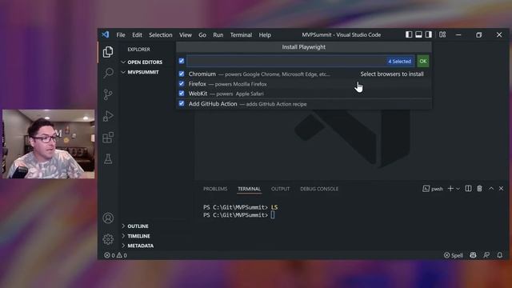Screen dimensions: 512x288
Task: Open the File menu
Action: pos(121,35)
